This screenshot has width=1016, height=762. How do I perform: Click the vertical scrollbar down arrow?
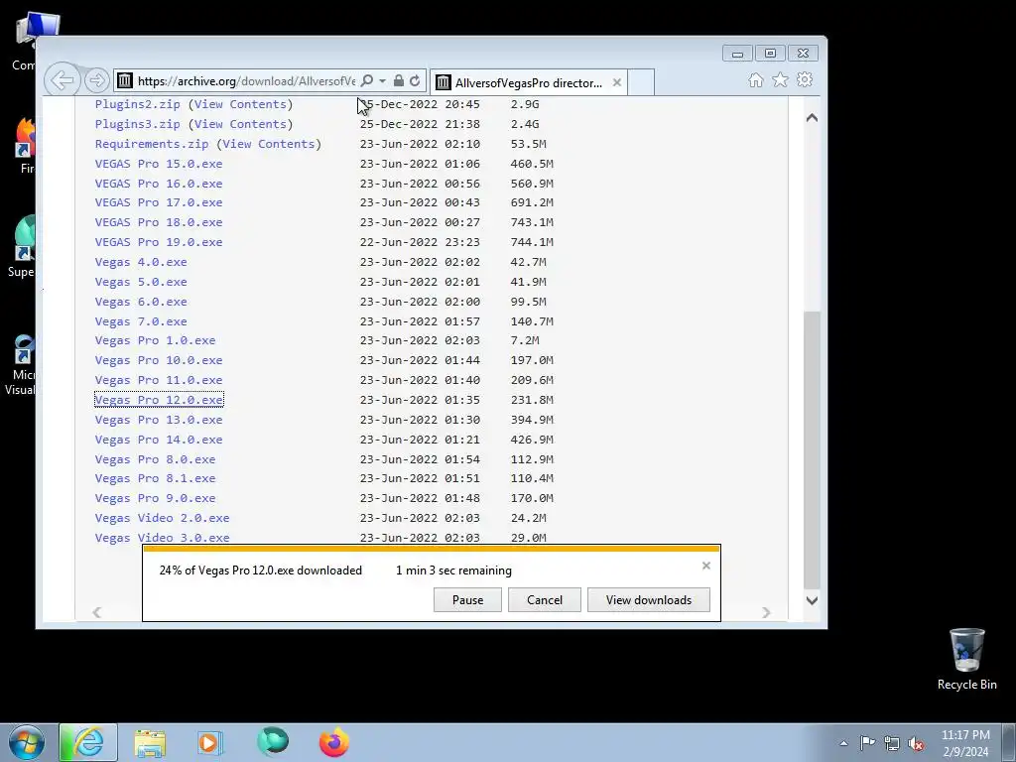[x=812, y=600]
